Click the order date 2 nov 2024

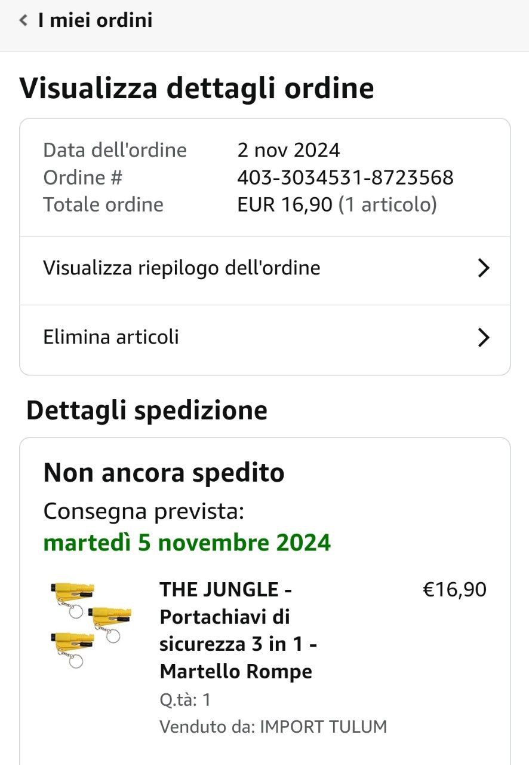(288, 150)
